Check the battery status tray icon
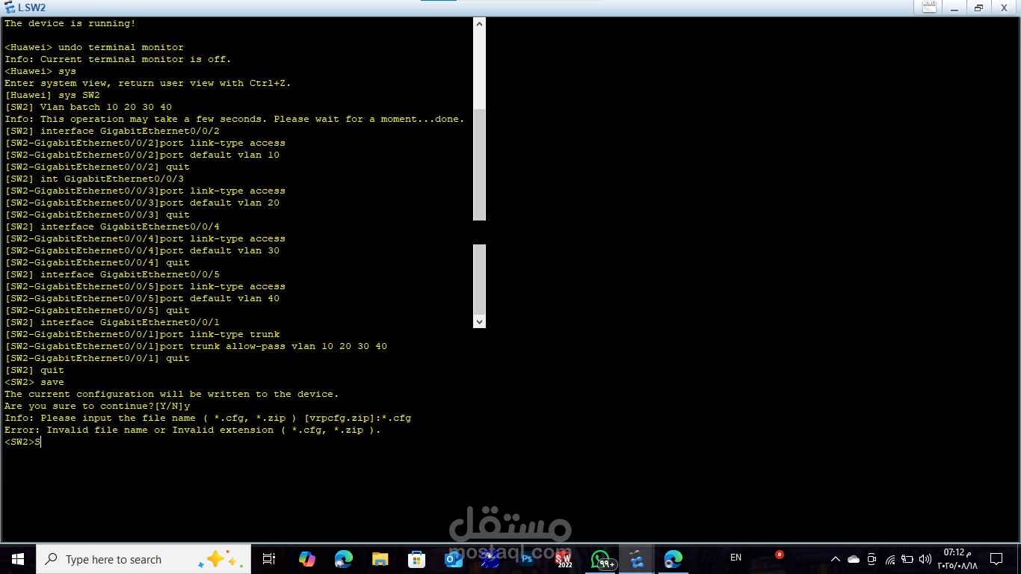The width and height of the screenshot is (1021, 574). 907,559
